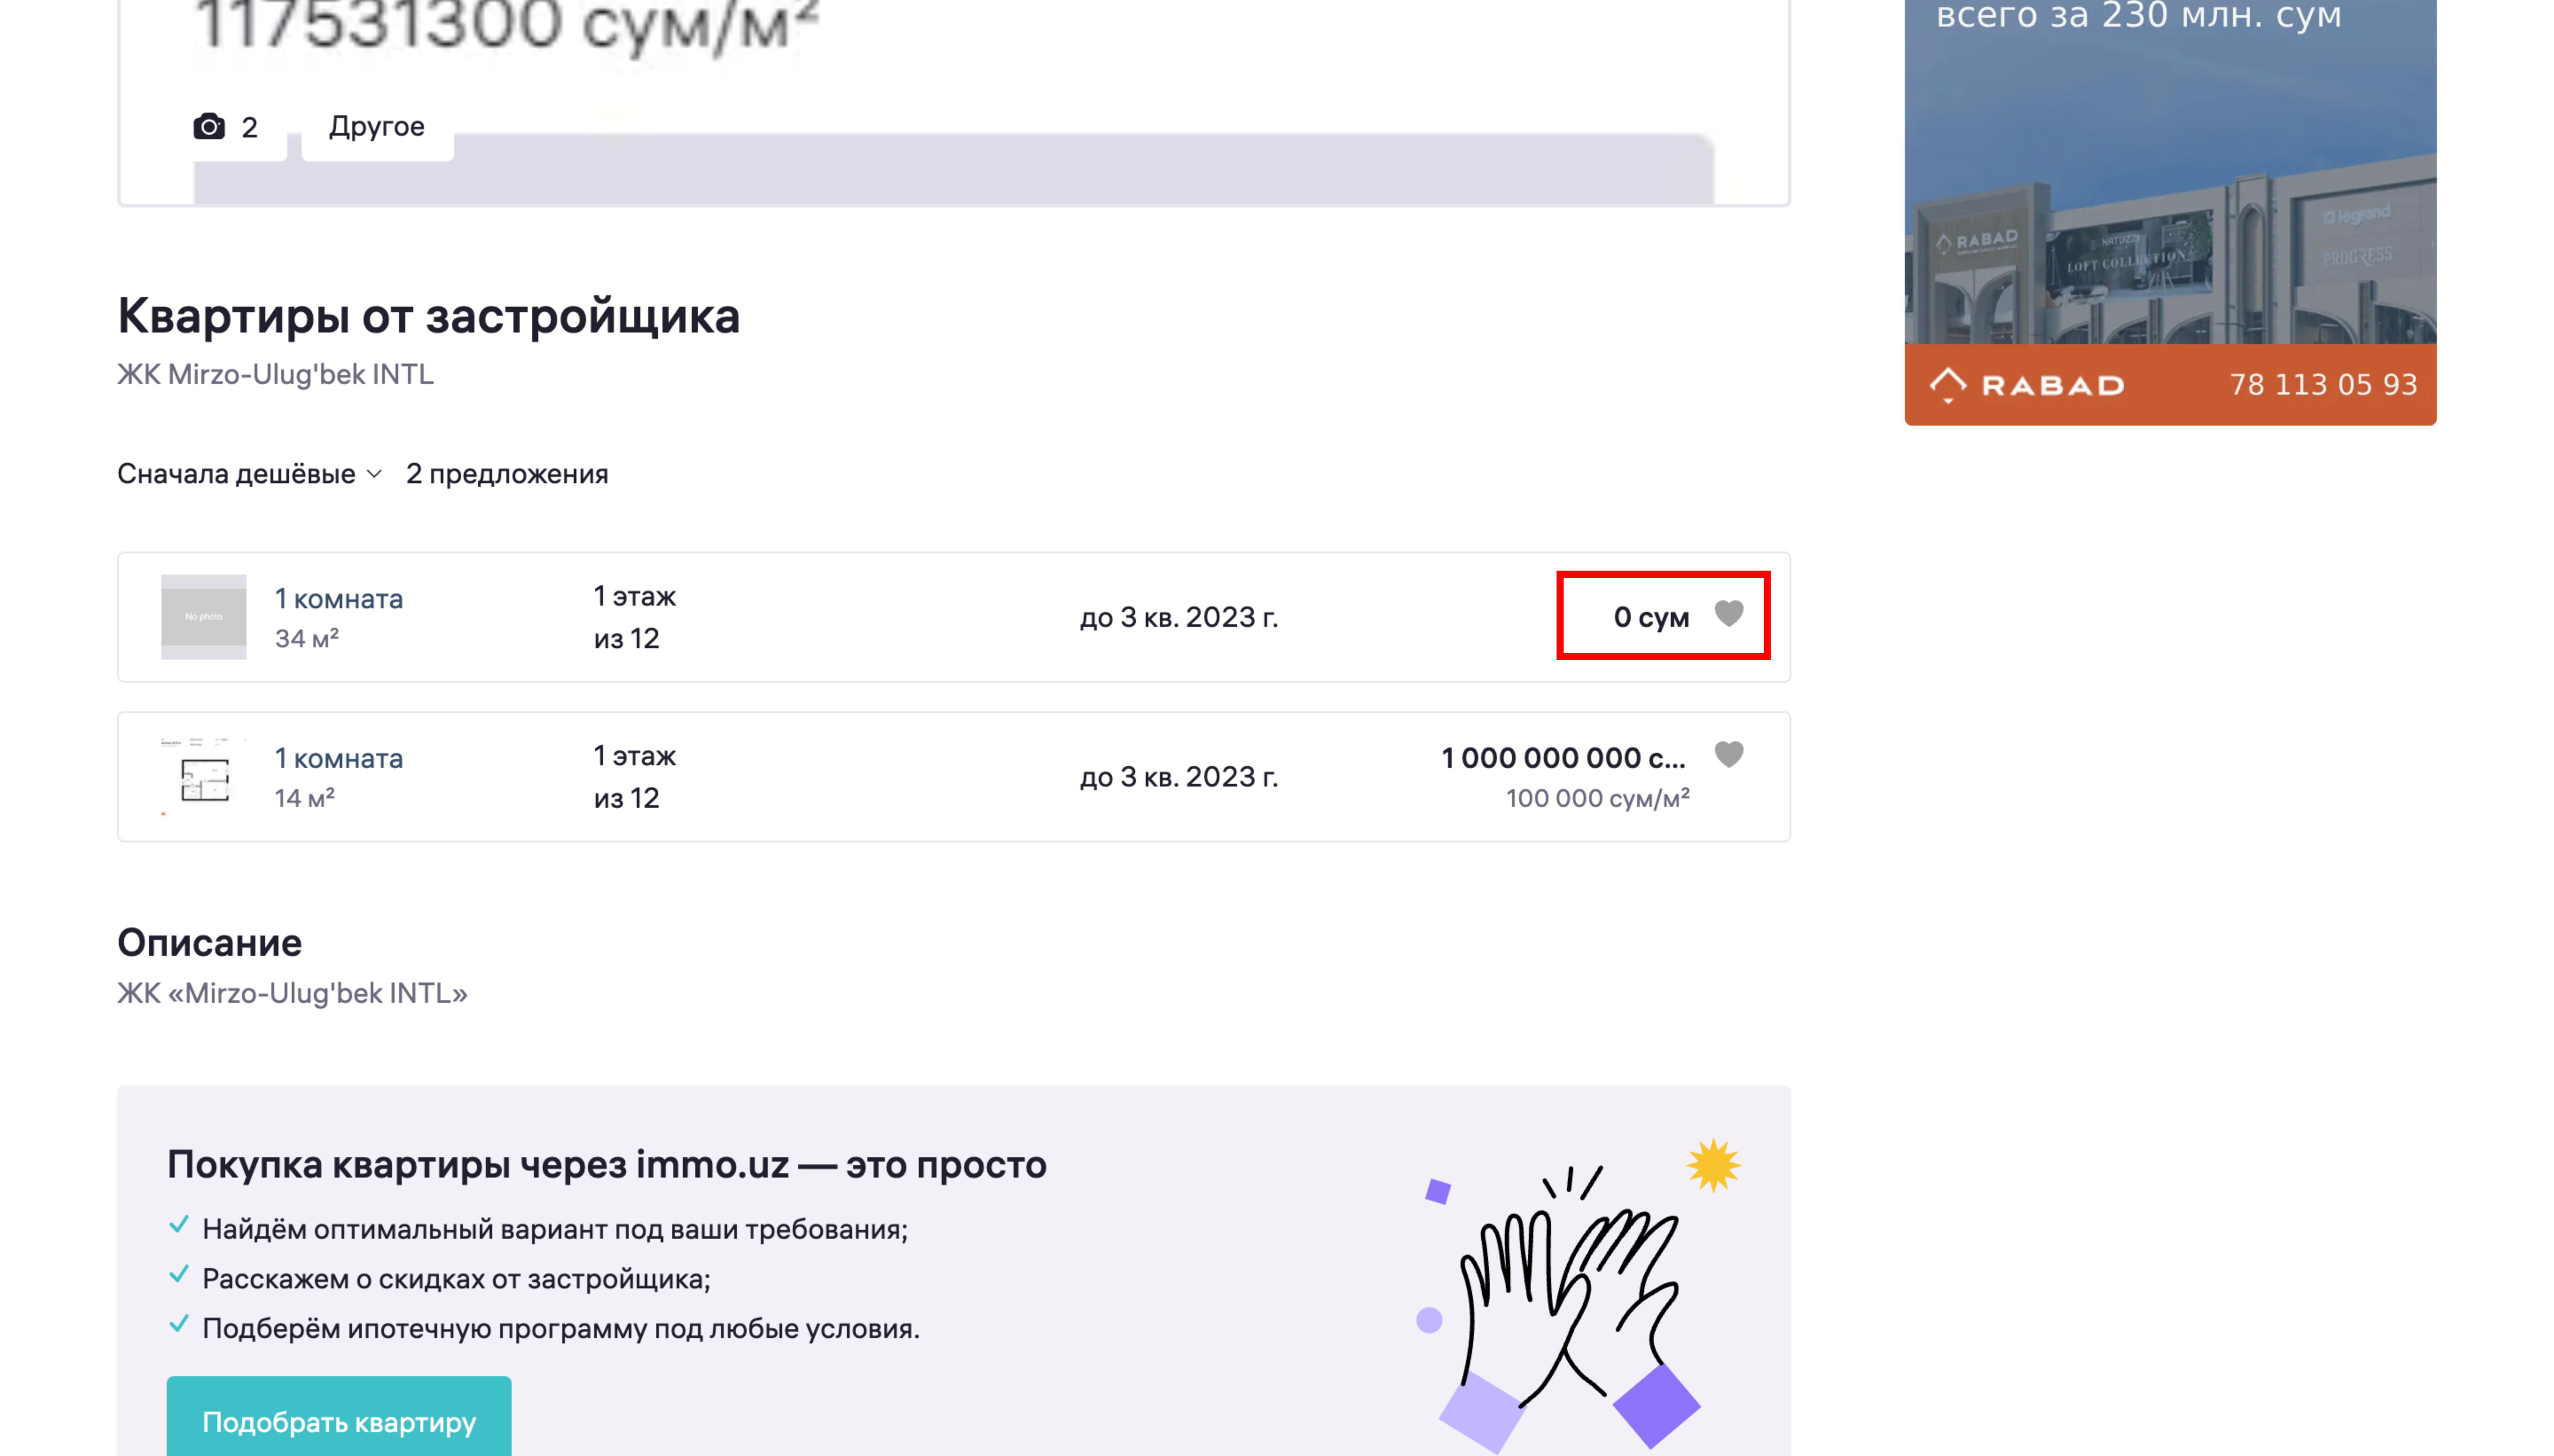Click the RABAD house logo icon
This screenshot has width=2554, height=1456.
point(1947,384)
